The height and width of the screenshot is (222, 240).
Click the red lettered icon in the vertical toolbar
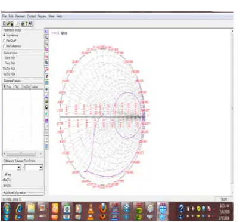46,57
